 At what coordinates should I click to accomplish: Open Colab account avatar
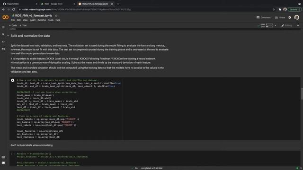[297, 17]
